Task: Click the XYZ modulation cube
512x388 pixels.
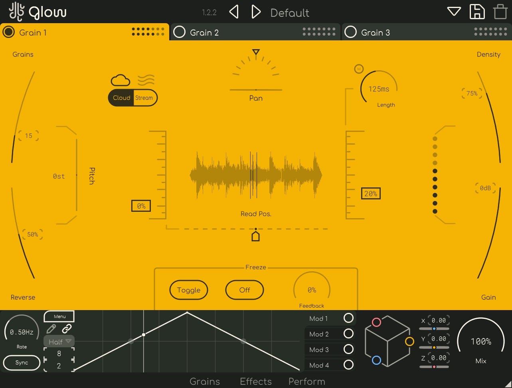Action: (x=388, y=342)
